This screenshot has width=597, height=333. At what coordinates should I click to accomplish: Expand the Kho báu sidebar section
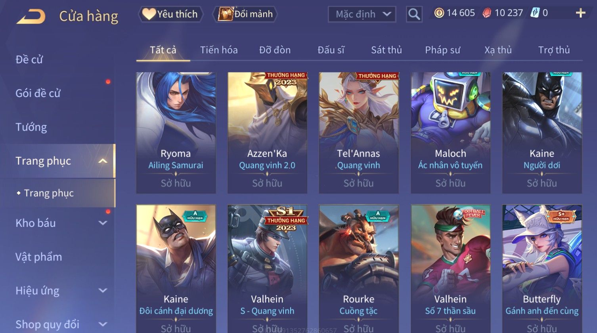[x=103, y=223]
